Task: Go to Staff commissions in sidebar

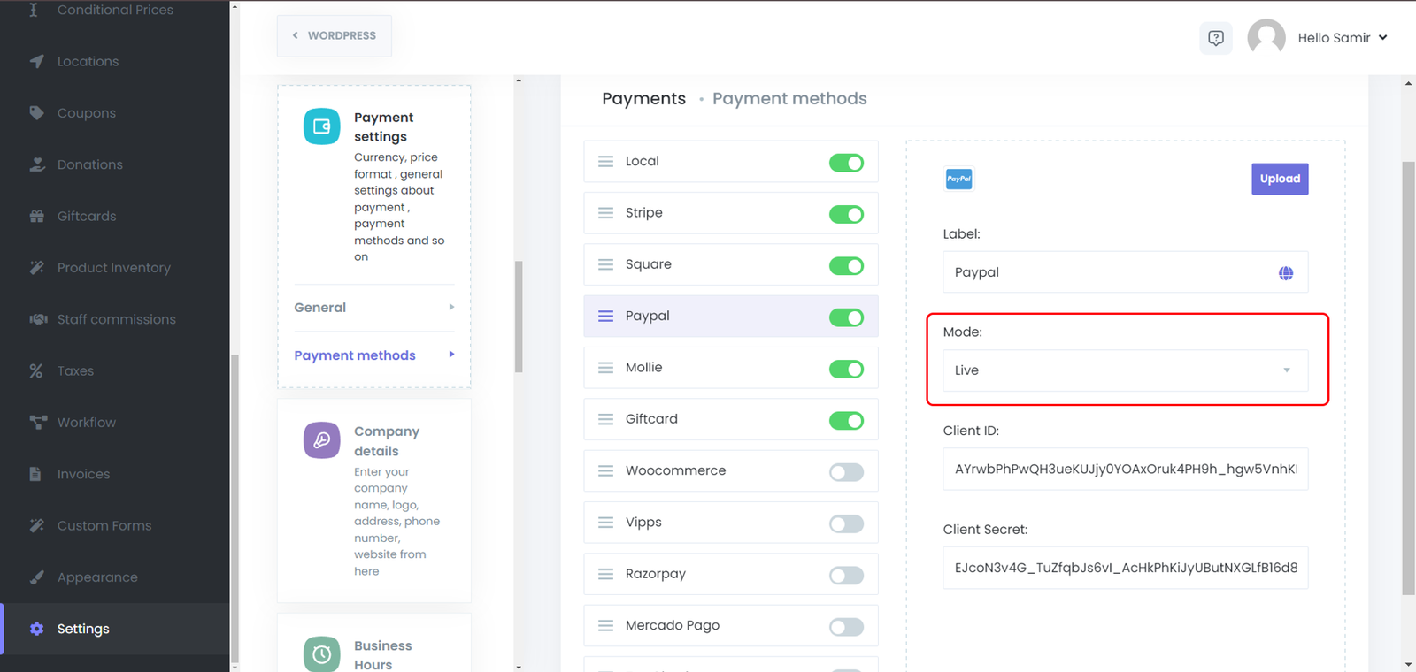Action: pyautogui.click(x=116, y=319)
